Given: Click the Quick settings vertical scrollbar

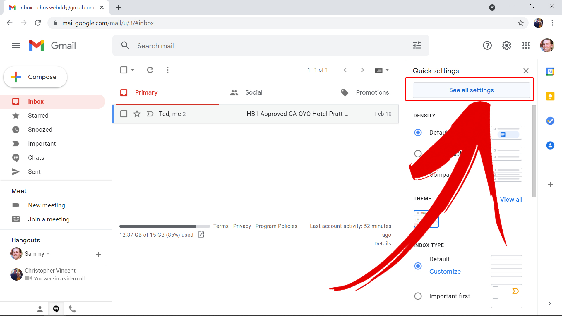Looking at the screenshot, I should (534, 151).
